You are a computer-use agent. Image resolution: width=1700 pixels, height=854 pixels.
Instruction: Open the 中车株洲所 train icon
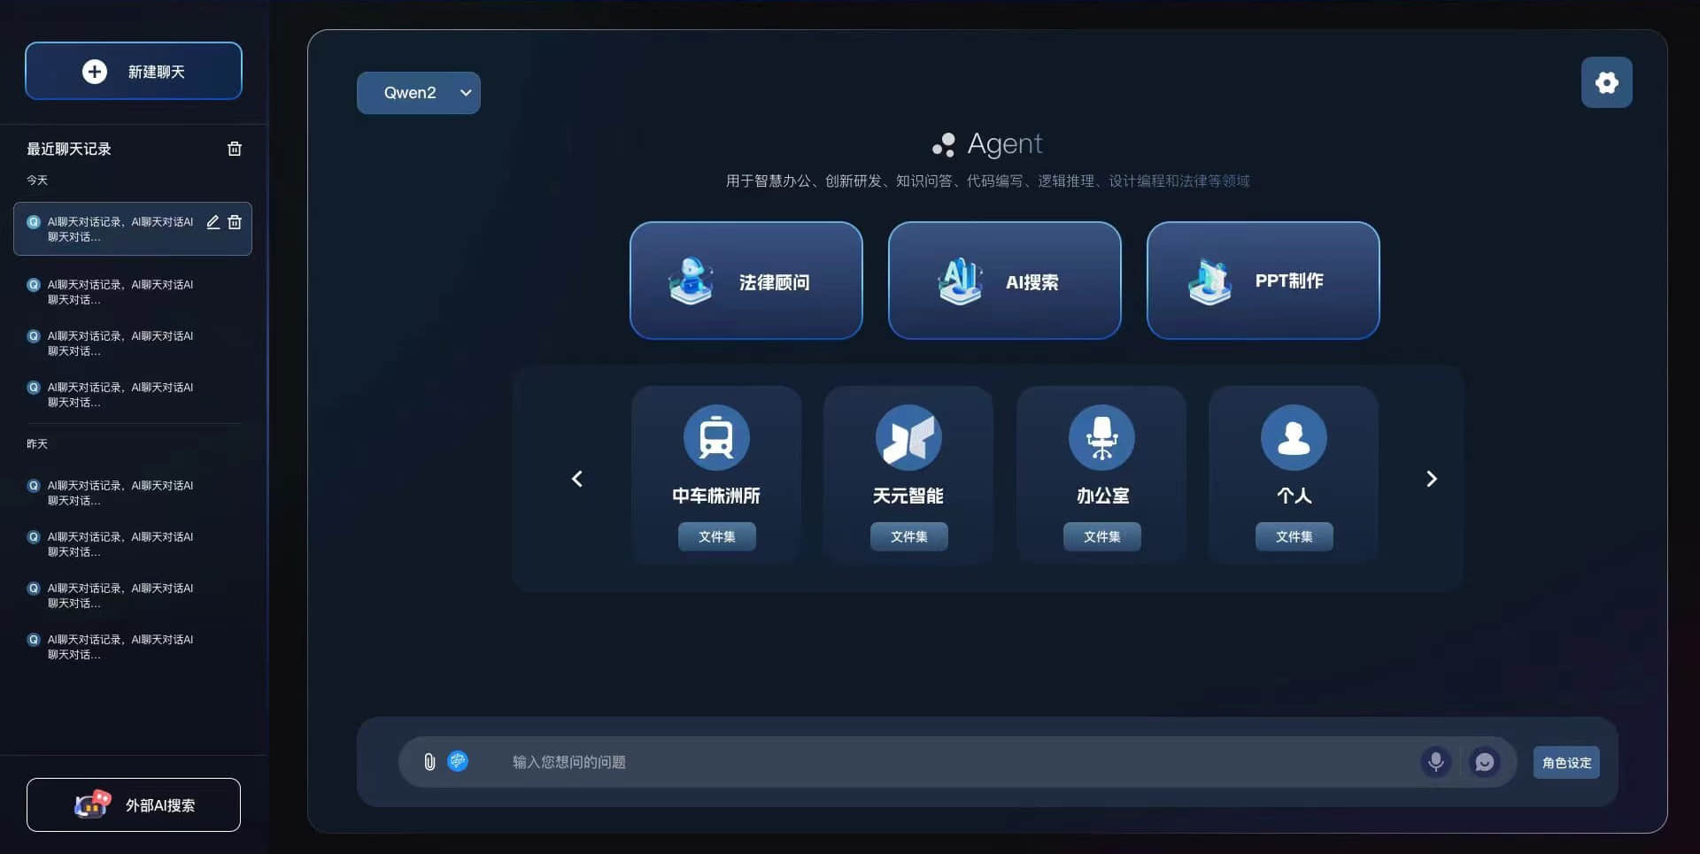click(715, 437)
